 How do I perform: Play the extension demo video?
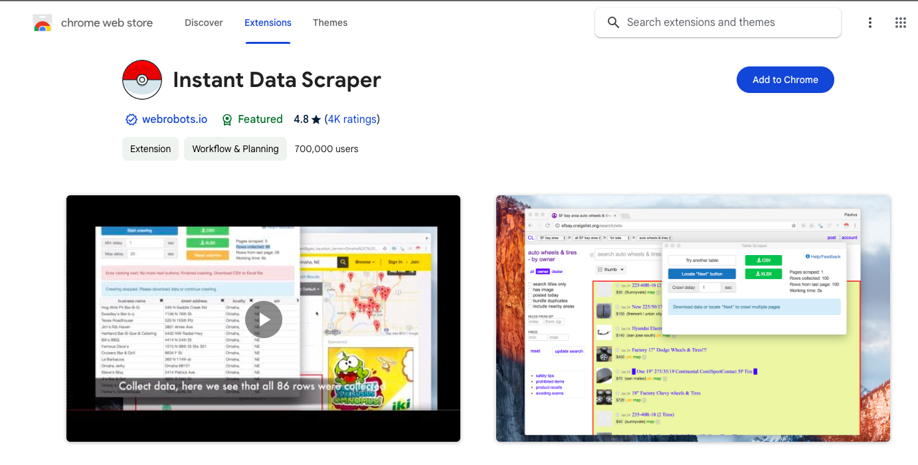click(264, 320)
